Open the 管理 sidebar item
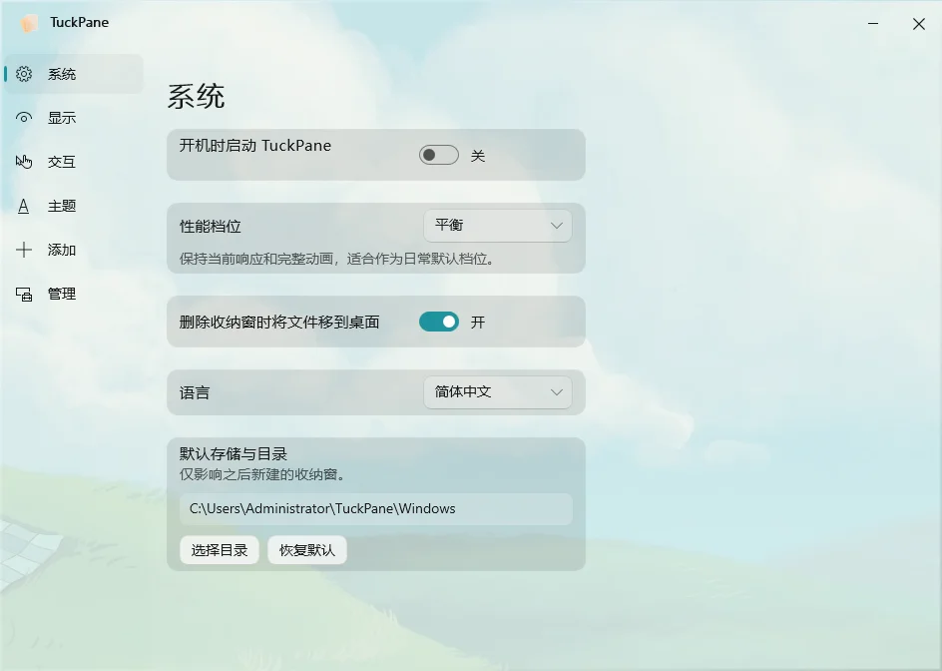This screenshot has height=671, width=942. (x=74, y=294)
